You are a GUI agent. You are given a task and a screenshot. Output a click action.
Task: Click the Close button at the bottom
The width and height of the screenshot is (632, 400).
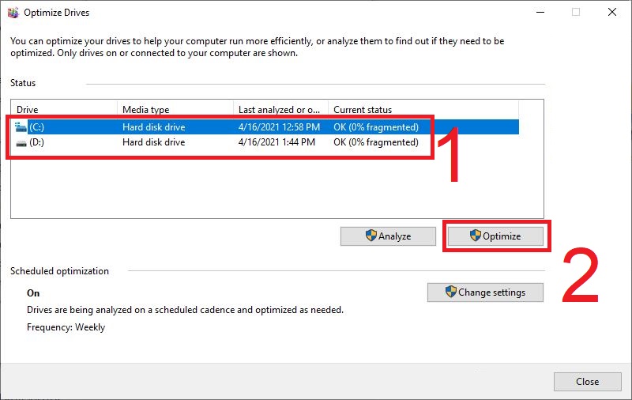tap(587, 381)
